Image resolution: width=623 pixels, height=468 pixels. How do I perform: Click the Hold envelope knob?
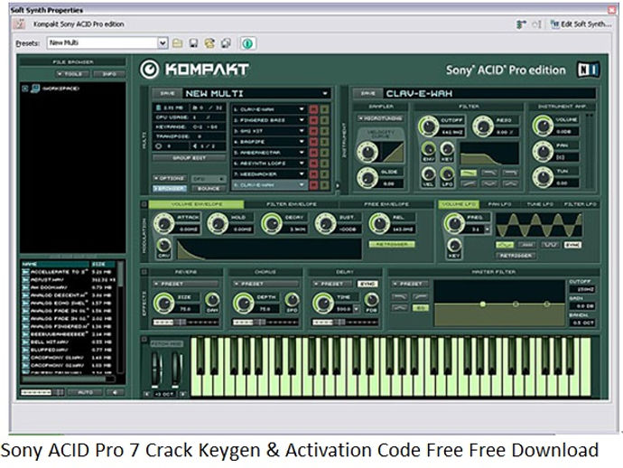pyautogui.click(x=218, y=223)
